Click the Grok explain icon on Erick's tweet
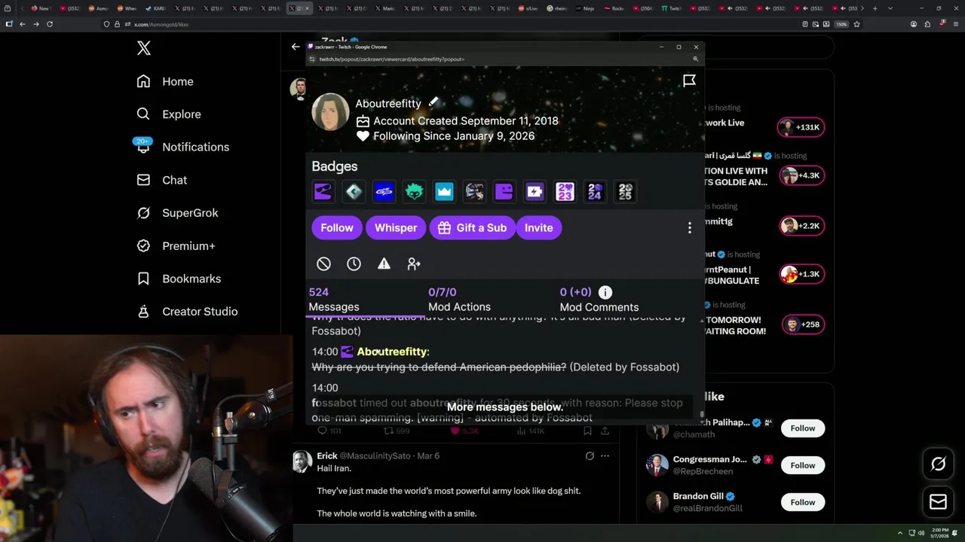 pos(590,456)
